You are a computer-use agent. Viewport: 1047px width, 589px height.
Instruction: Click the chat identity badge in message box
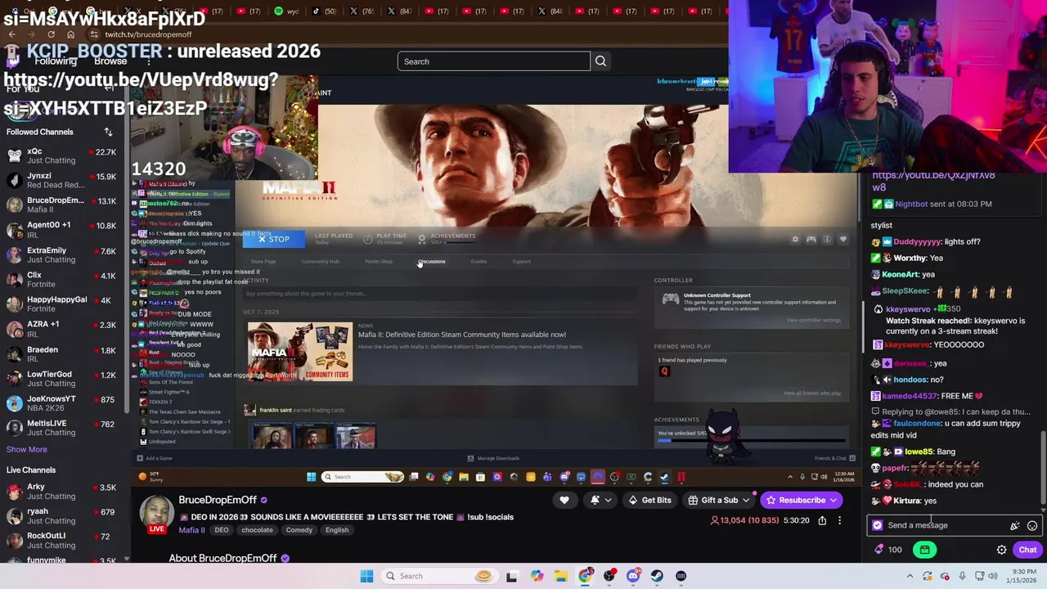(x=878, y=526)
